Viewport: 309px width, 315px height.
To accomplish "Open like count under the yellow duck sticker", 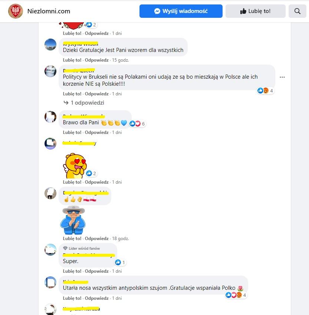I will (x=91, y=173).
